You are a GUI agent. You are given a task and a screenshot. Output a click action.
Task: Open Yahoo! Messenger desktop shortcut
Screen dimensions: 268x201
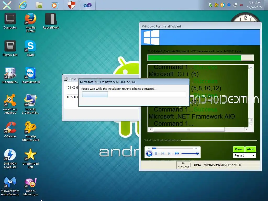point(30,186)
